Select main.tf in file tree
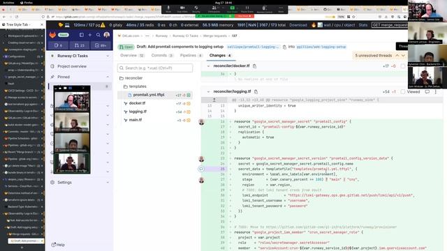Image resolution: width=447 pixels, height=251 pixels. pyautogui.click(x=155, y=120)
